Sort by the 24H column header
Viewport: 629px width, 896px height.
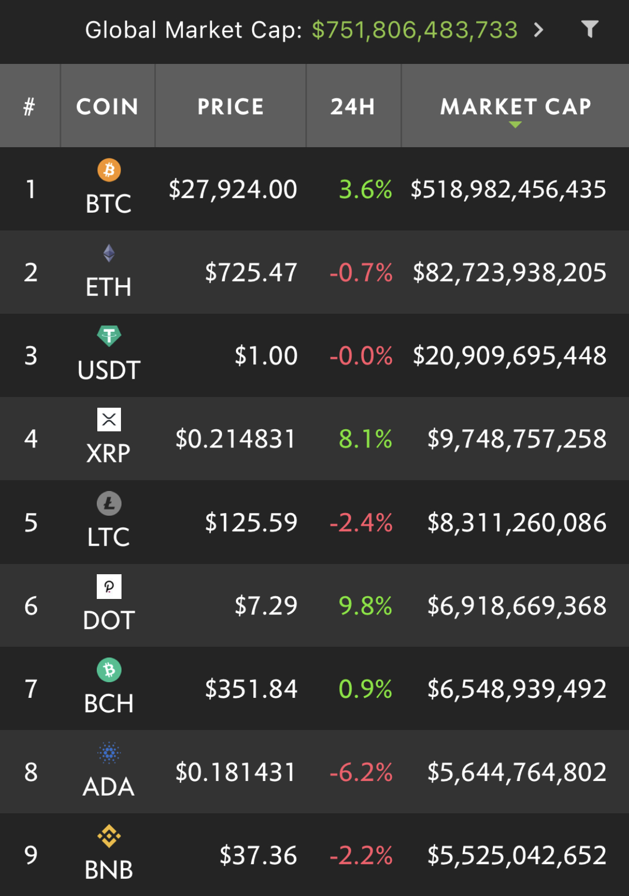(353, 106)
